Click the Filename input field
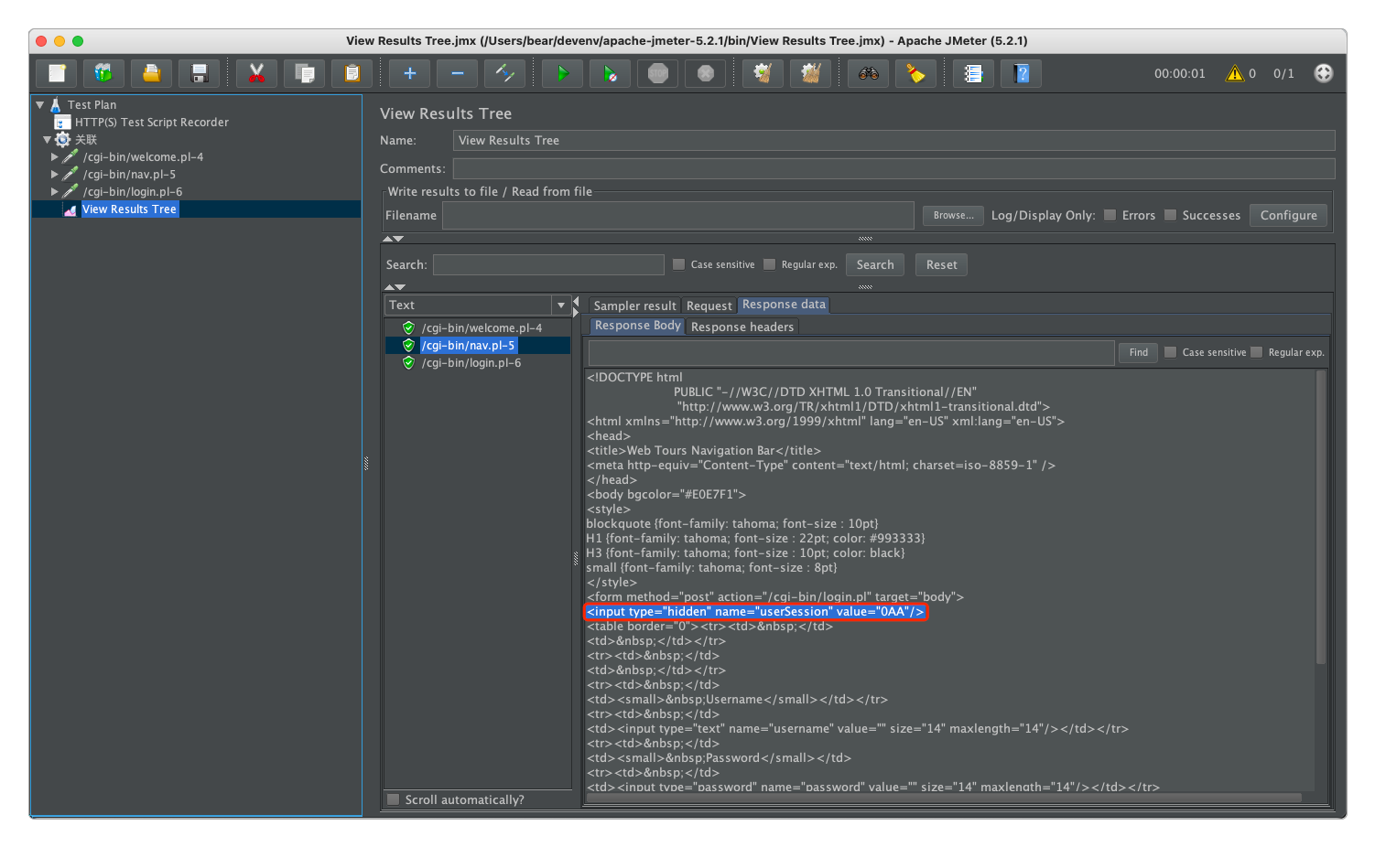Screen dimensions: 1375x847 click(x=677, y=215)
